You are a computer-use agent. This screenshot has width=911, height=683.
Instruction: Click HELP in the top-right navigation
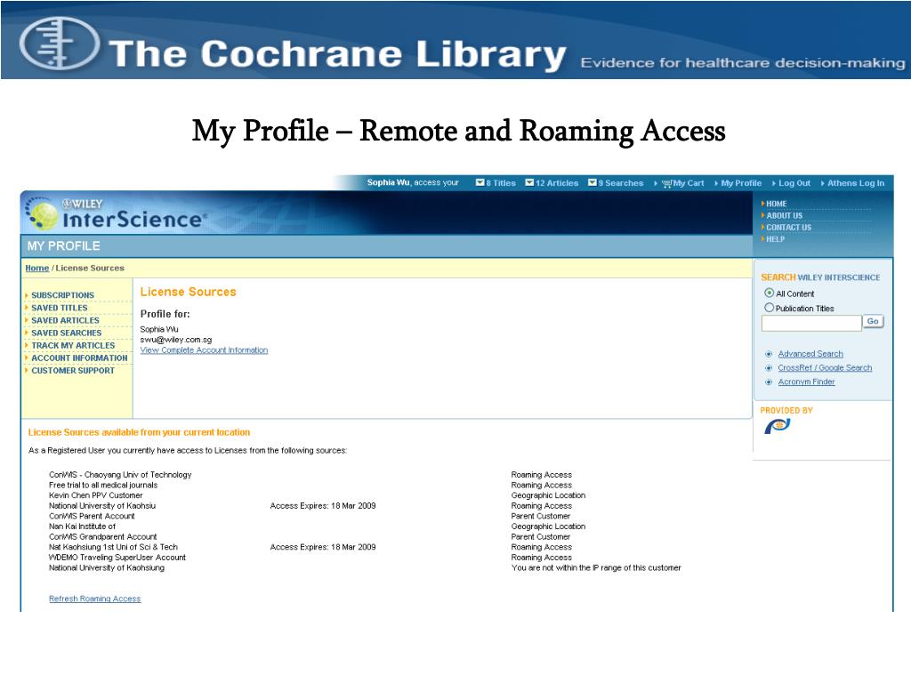pos(775,239)
